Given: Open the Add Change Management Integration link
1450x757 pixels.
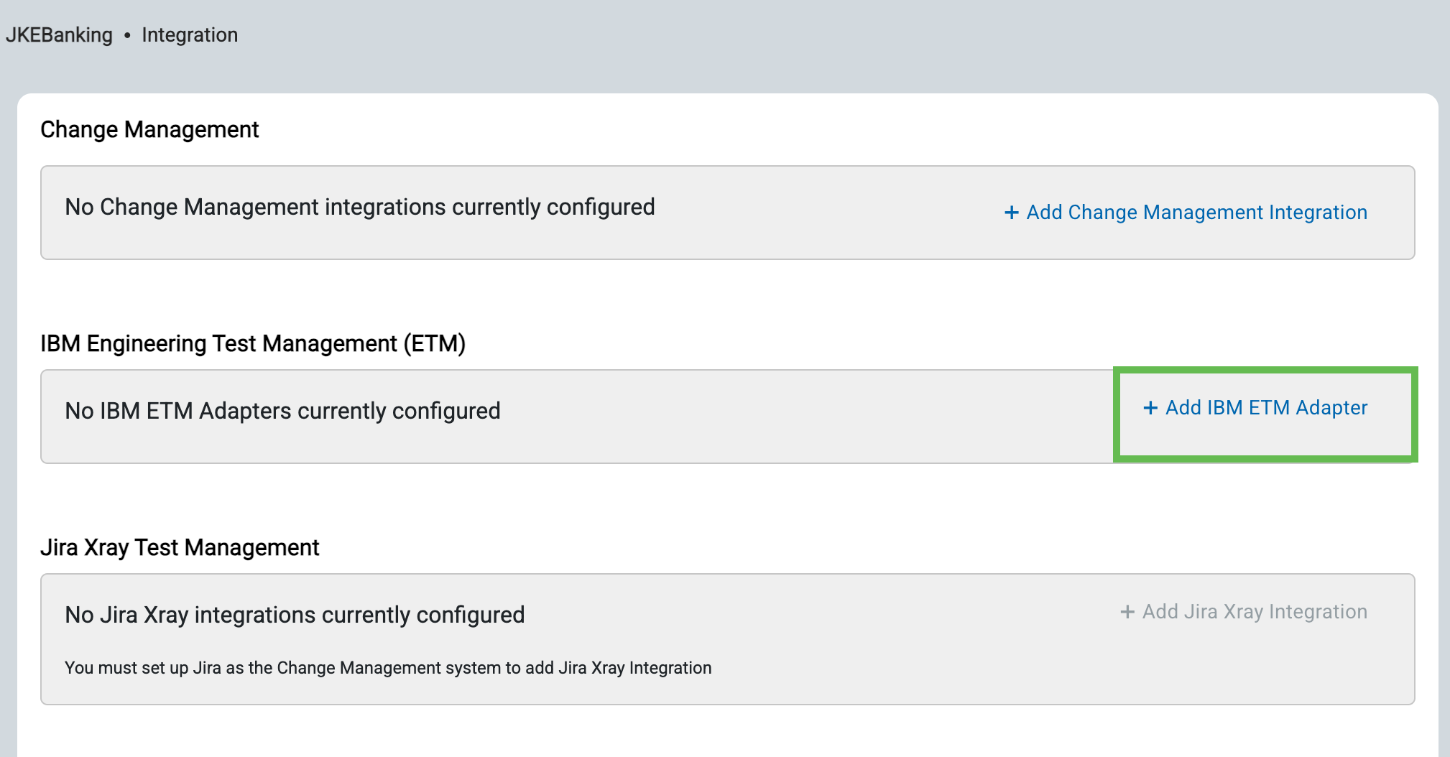Looking at the screenshot, I should pos(1196,213).
